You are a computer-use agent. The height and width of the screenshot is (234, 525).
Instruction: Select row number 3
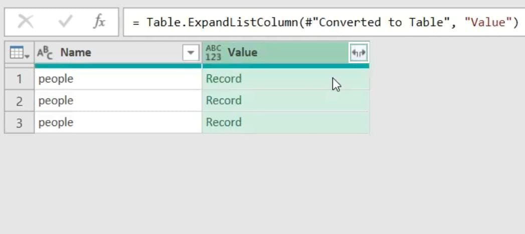[19, 123]
